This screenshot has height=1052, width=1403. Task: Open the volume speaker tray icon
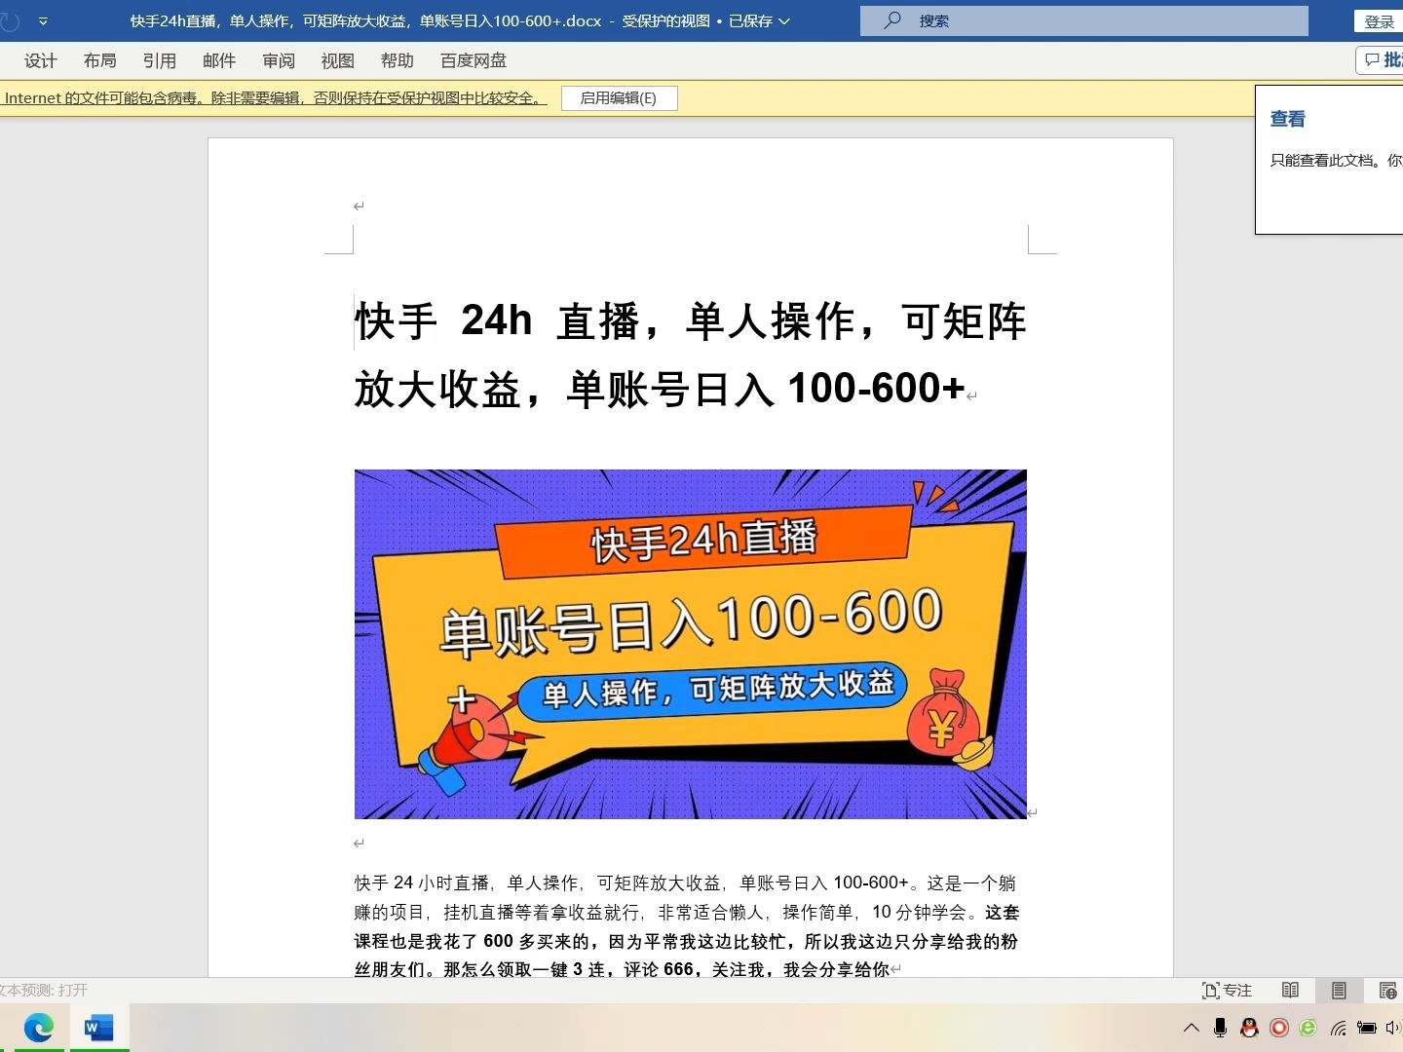click(x=1393, y=1028)
